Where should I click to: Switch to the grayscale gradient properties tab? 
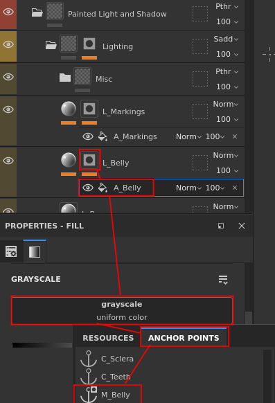click(35, 251)
